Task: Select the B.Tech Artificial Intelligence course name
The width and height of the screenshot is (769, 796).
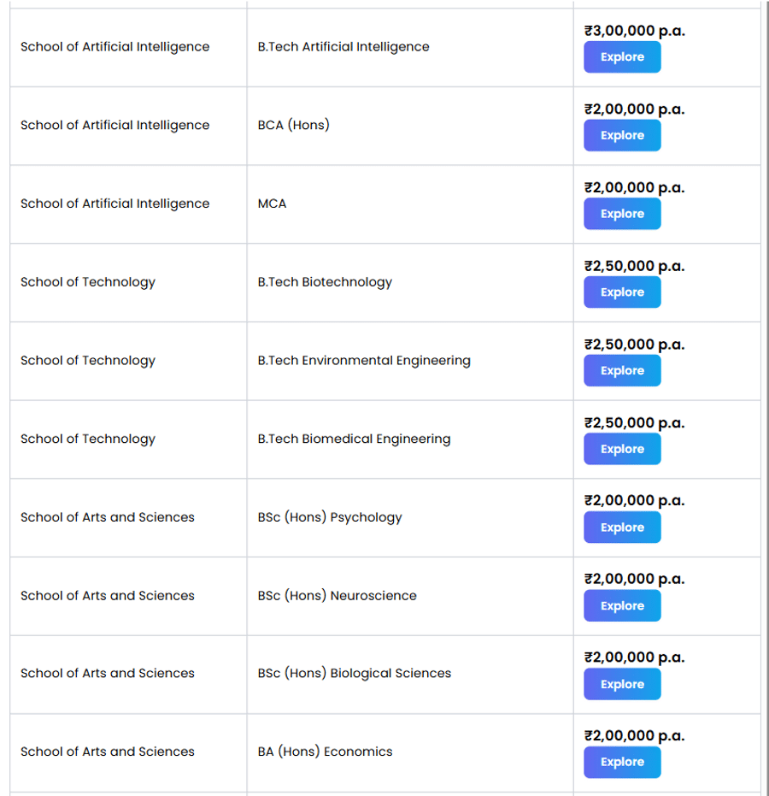Action: click(343, 46)
